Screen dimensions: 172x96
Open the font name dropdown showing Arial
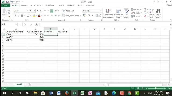tap(27, 11)
